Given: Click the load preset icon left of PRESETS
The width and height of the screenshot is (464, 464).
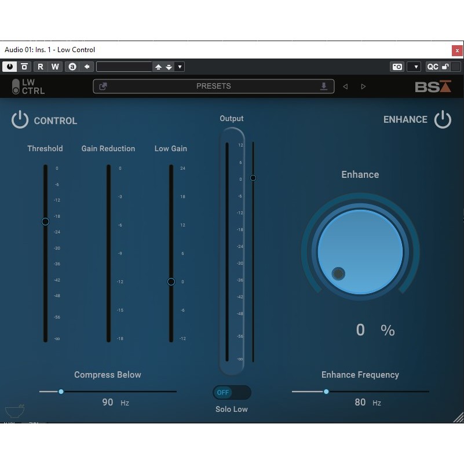Looking at the screenshot, I should (103, 86).
